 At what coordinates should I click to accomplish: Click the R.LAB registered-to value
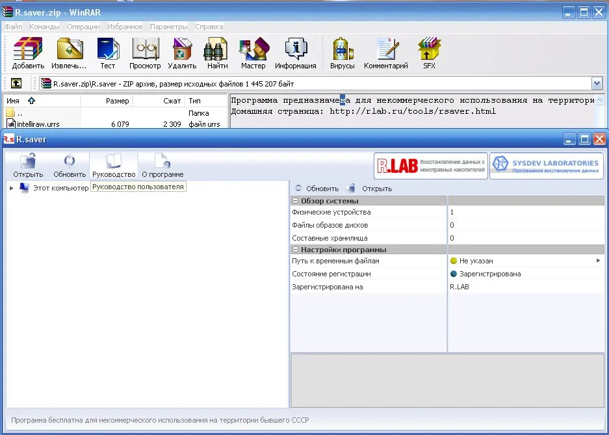[459, 287]
